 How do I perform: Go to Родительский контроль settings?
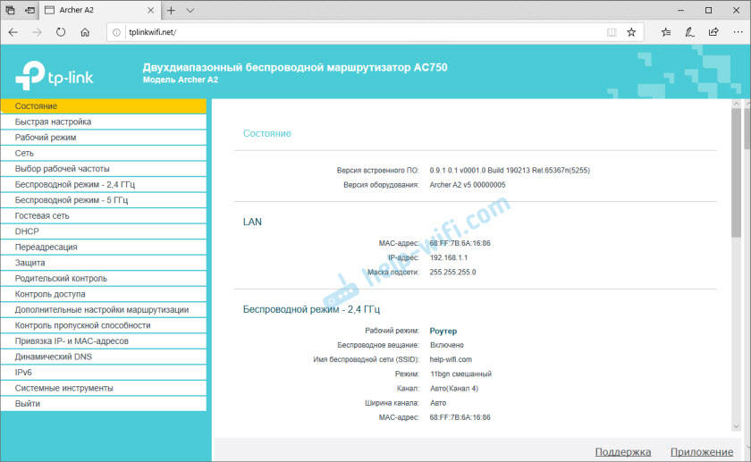pyautogui.click(x=61, y=278)
